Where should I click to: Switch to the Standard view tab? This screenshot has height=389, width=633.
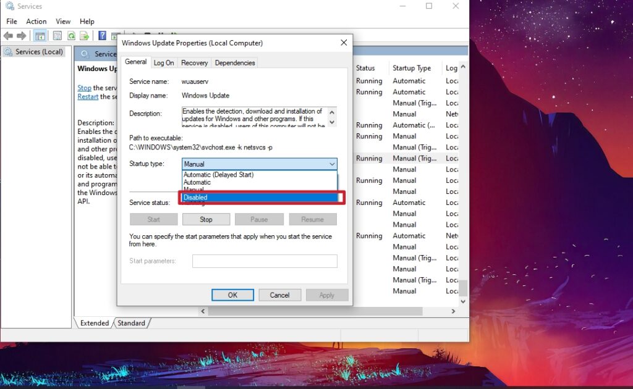click(x=131, y=323)
